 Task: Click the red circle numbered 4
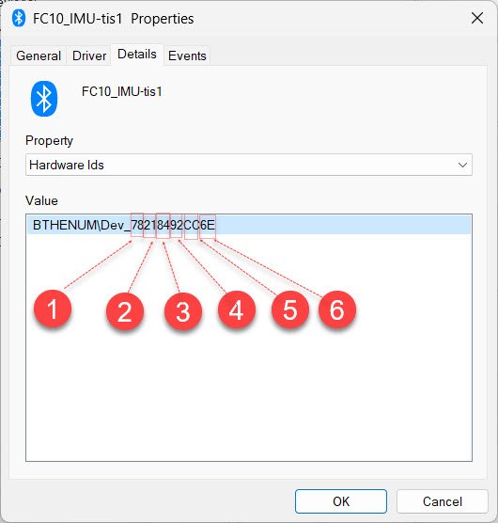237,309
